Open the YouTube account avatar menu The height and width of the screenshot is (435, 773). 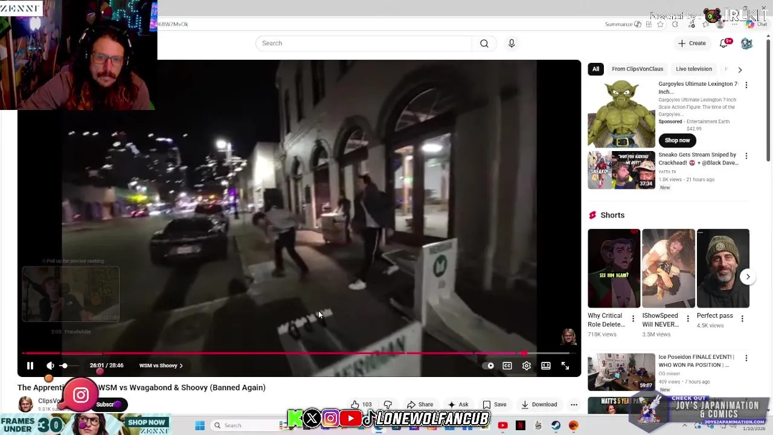pyautogui.click(x=746, y=43)
